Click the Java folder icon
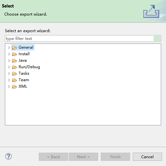Image resolution: width=166 pixels, height=166 pixels. point(14,60)
